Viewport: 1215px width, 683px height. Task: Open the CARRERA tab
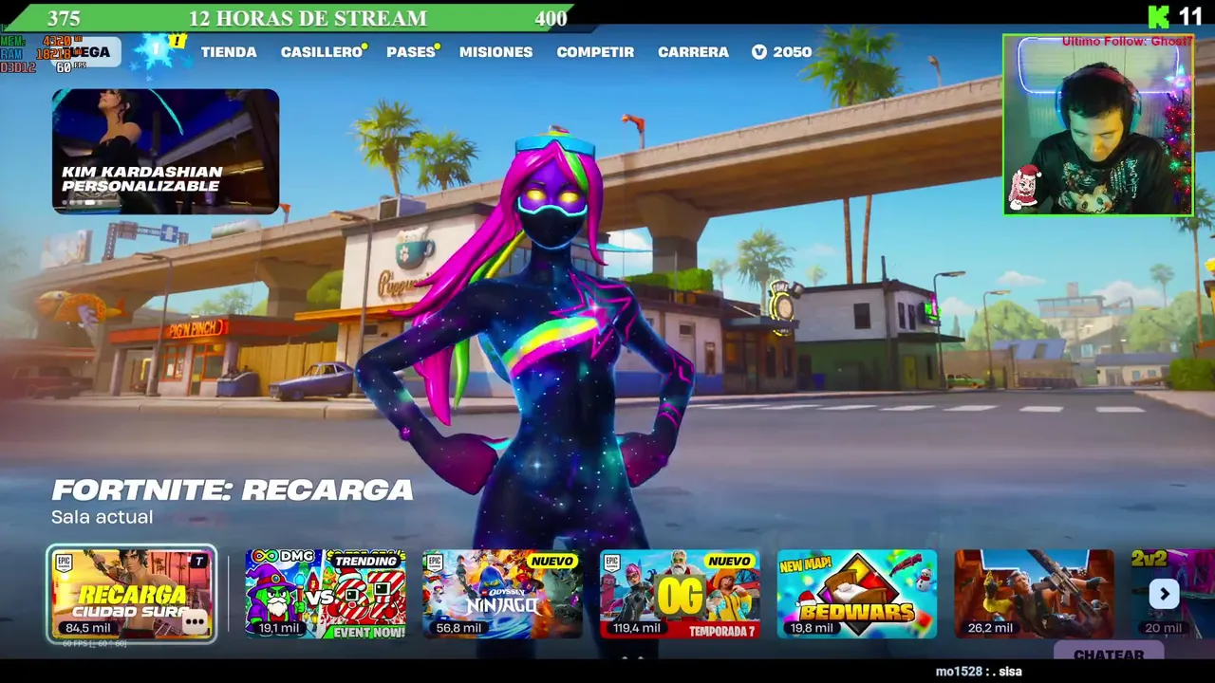point(693,52)
